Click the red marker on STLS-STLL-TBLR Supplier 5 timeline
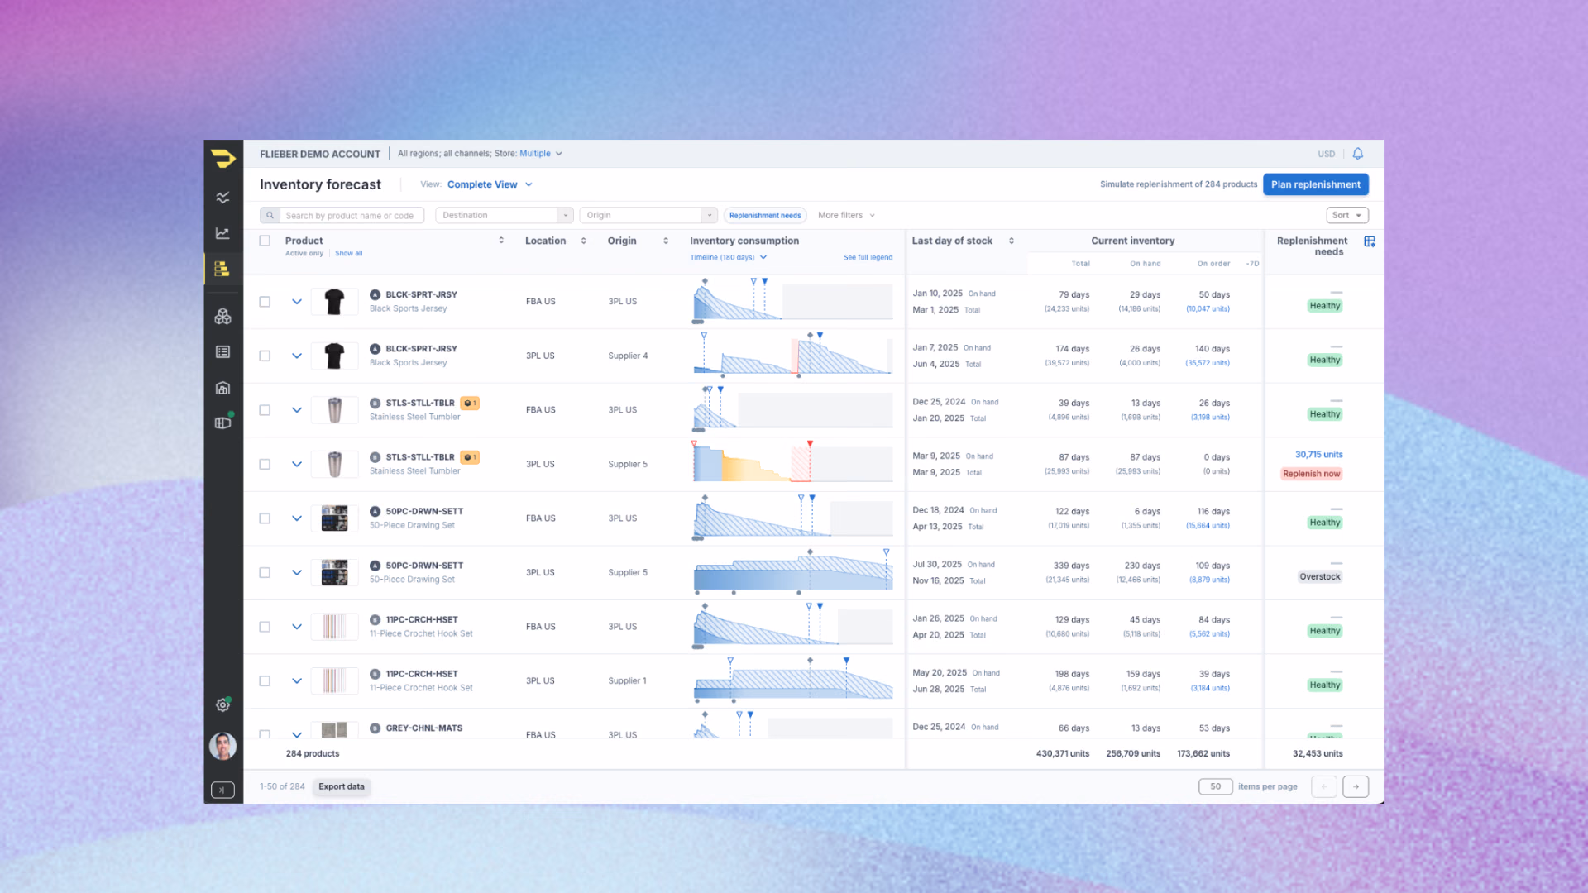The image size is (1588, 893). (810, 445)
